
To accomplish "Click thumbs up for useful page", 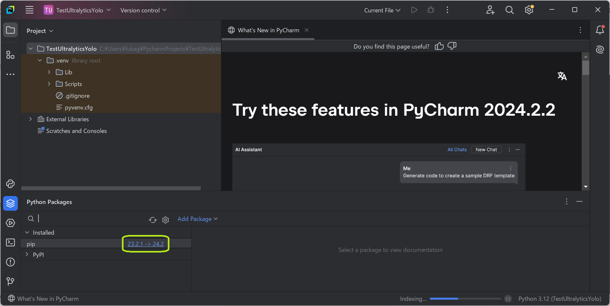I will [439, 46].
